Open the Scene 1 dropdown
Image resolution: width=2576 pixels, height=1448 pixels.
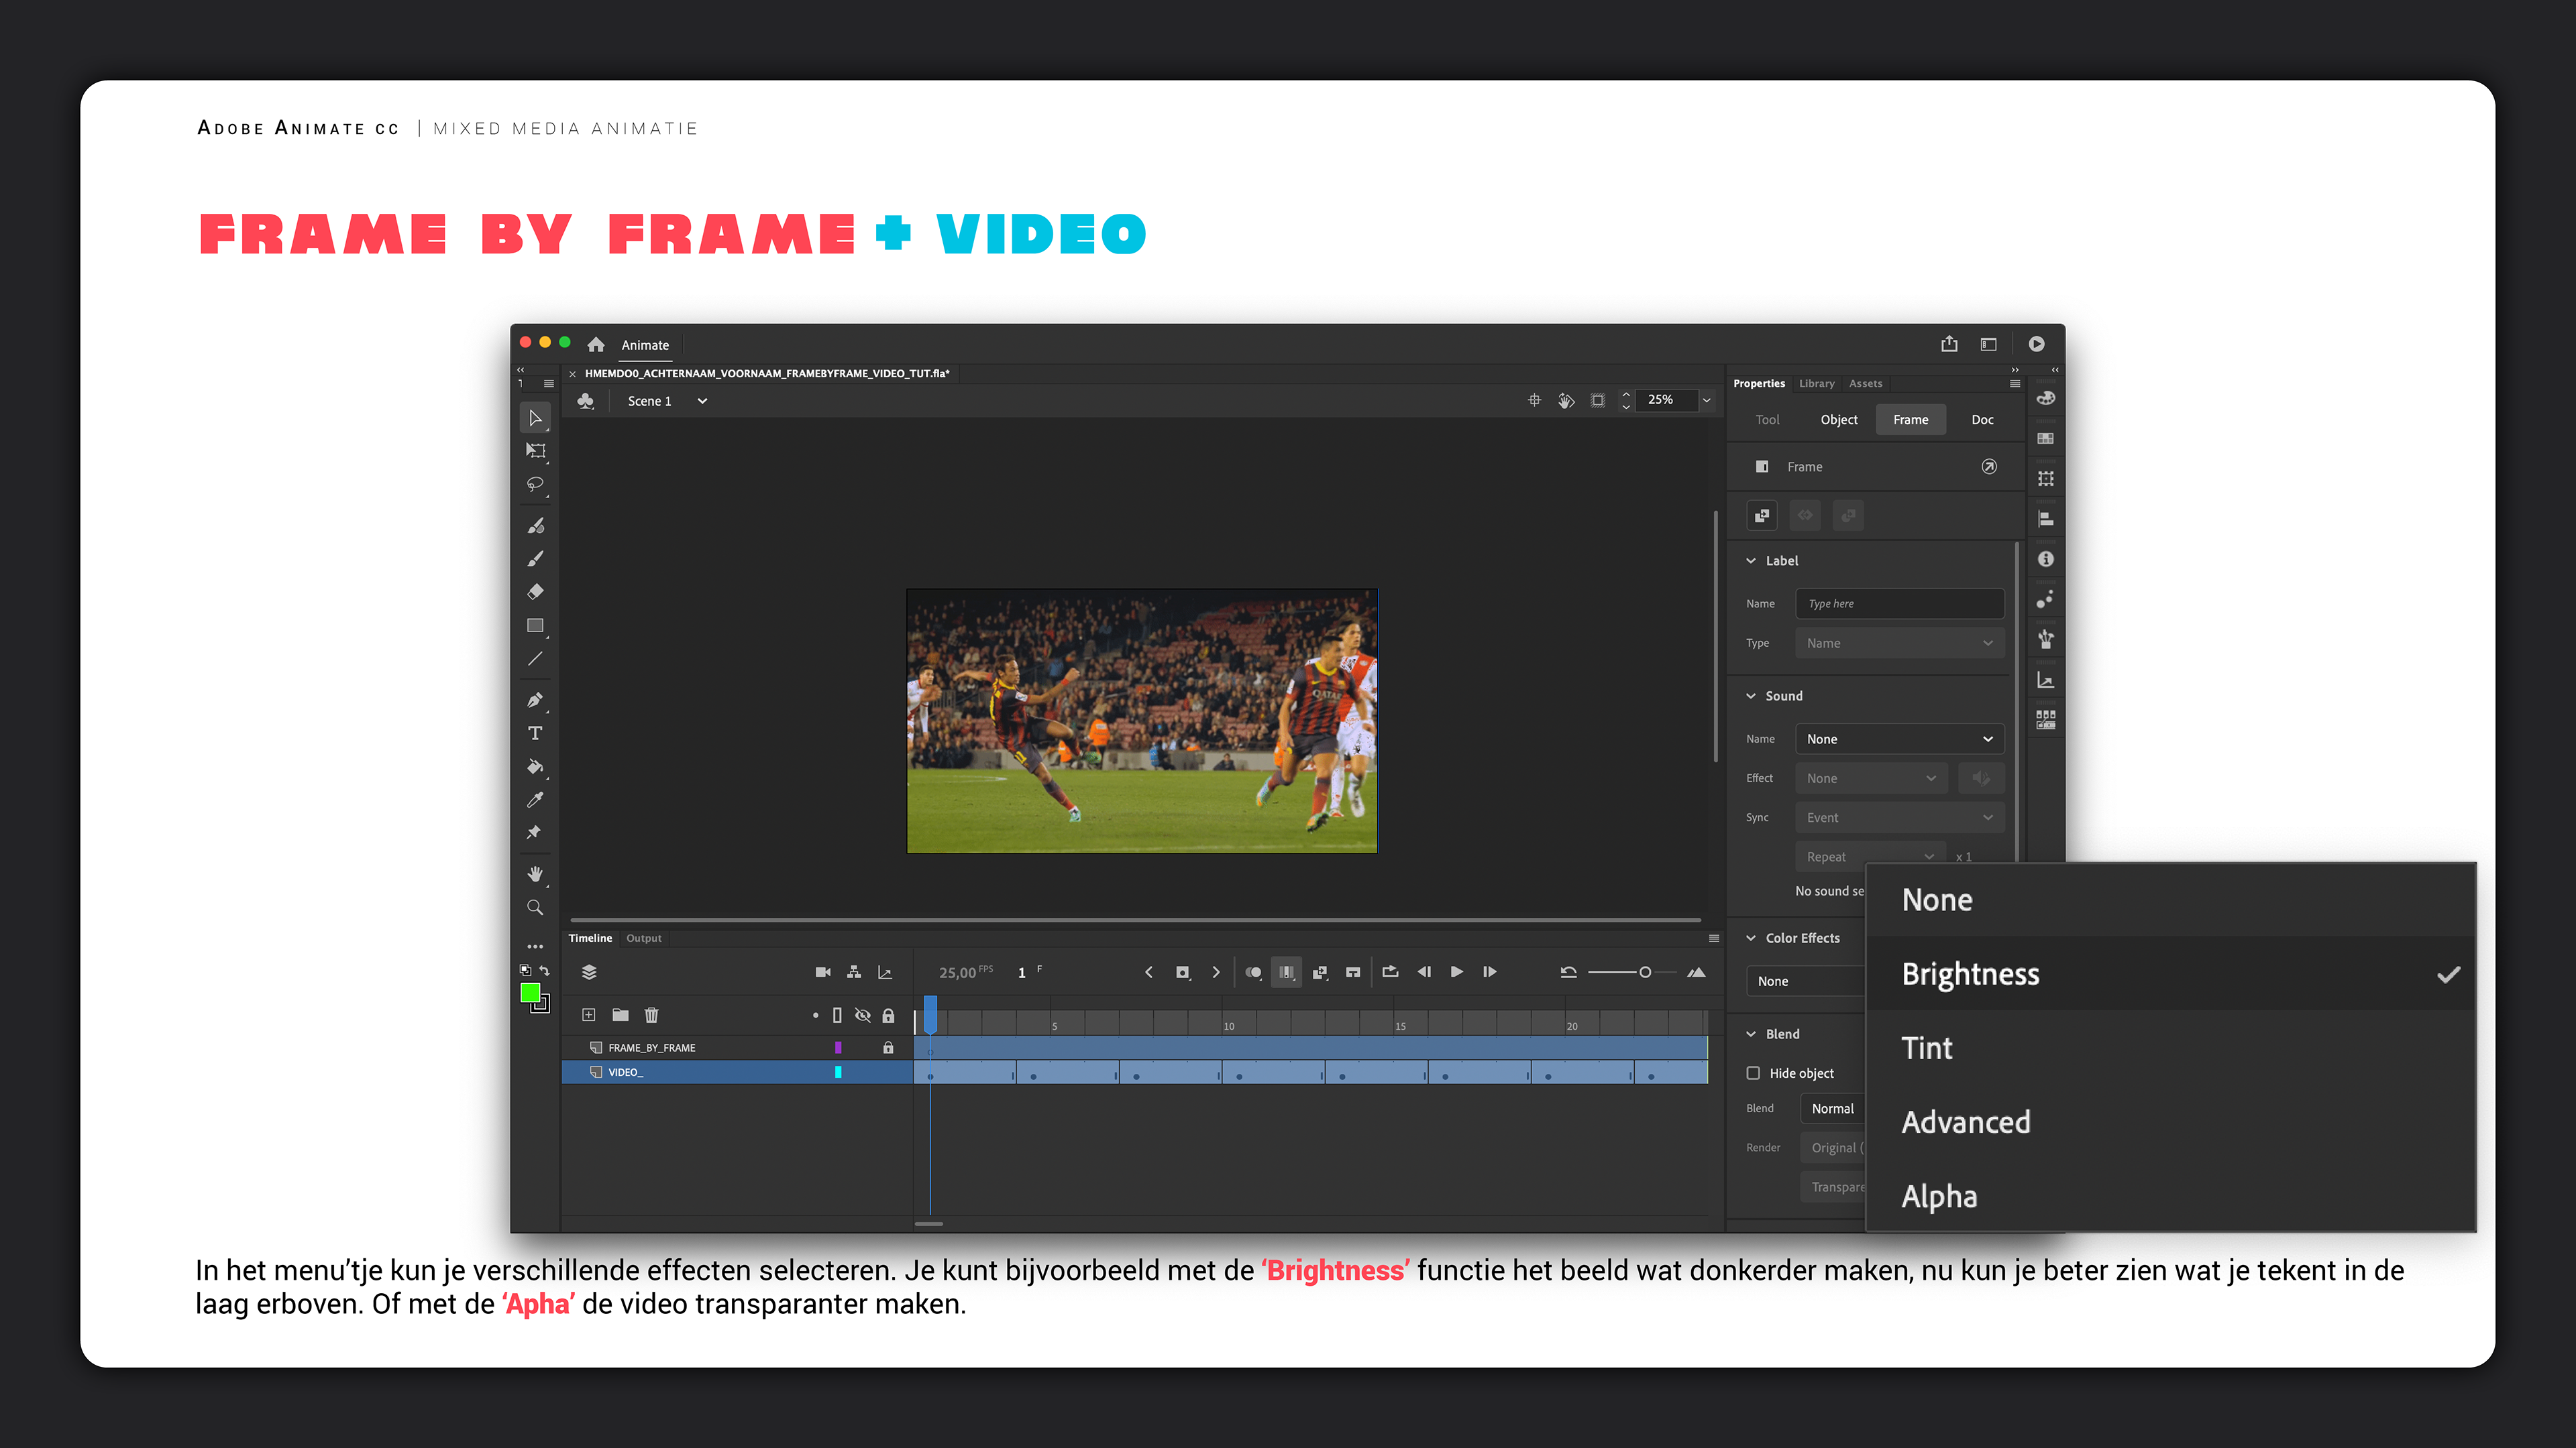(702, 402)
